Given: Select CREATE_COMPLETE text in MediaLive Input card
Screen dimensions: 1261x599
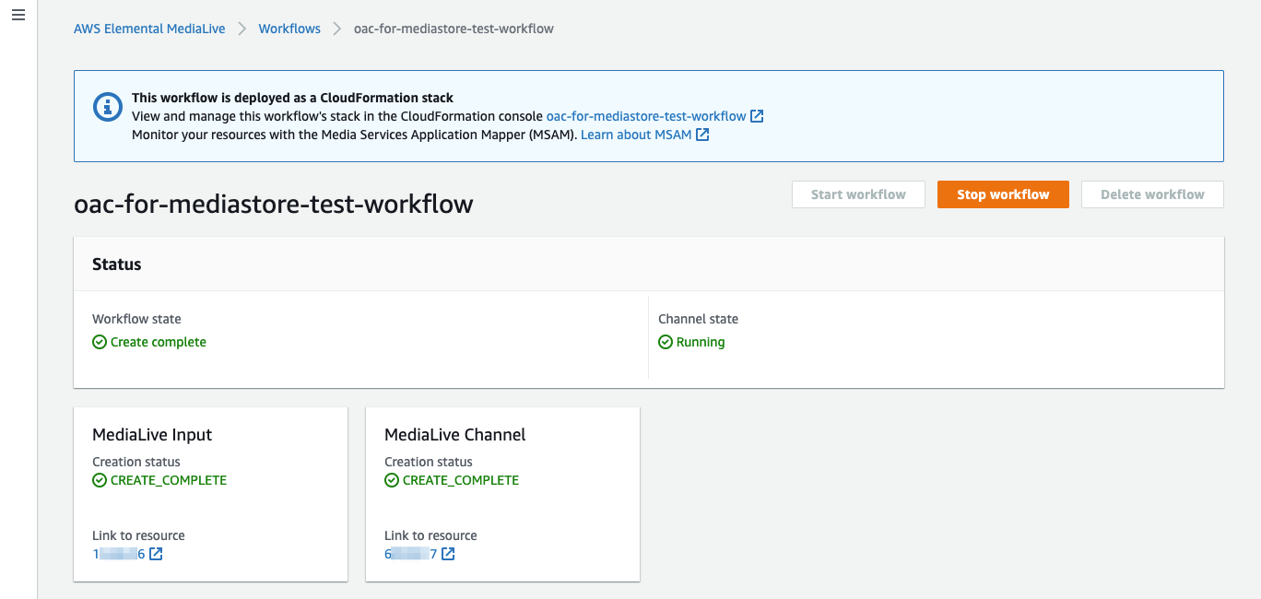Looking at the screenshot, I should pyautogui.click(x=169, y=480).
